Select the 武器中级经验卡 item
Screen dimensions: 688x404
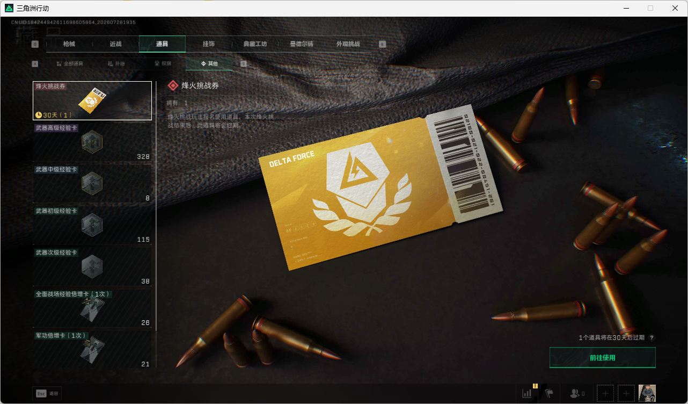tap(92, 184)
